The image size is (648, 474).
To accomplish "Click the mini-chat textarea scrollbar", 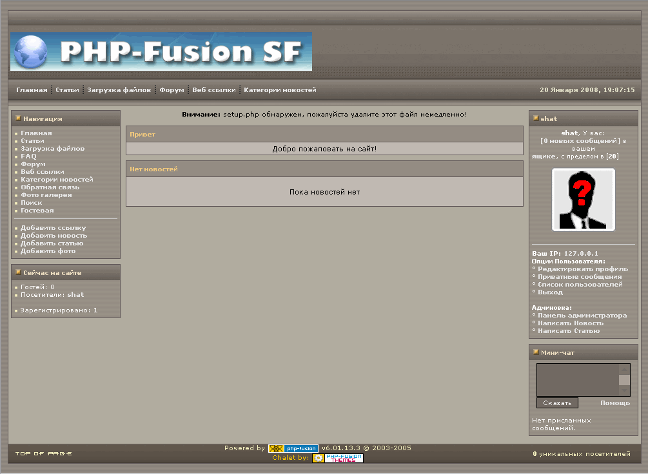I will pos(624,380).
